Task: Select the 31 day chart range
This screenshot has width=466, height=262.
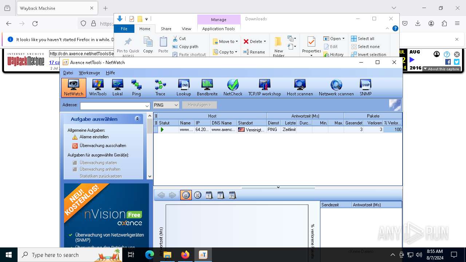Action: [x=232, y=195]
